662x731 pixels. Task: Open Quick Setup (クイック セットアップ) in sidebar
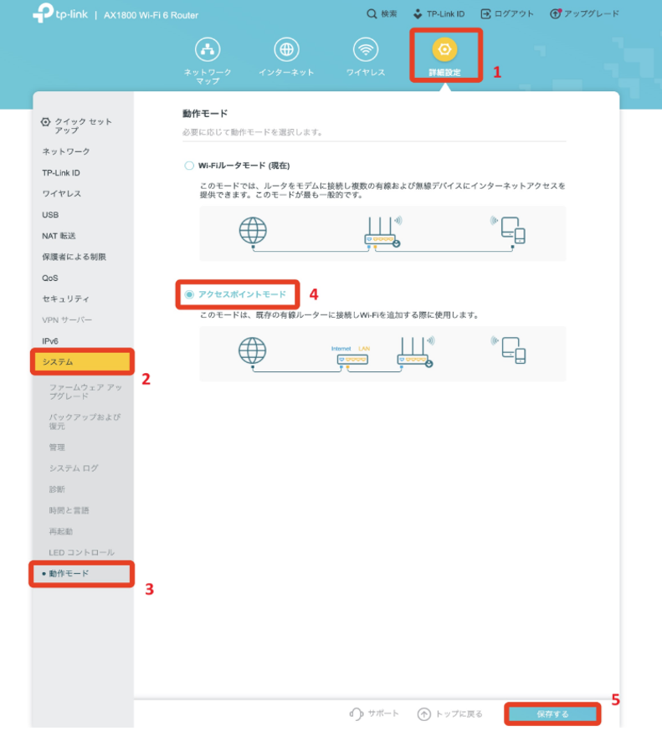coord(77,125)
